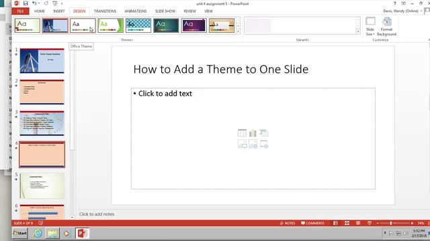Expand the Variants gallery More arrow
The height and width of the screenshot is (241, 430).
point(358,31)
